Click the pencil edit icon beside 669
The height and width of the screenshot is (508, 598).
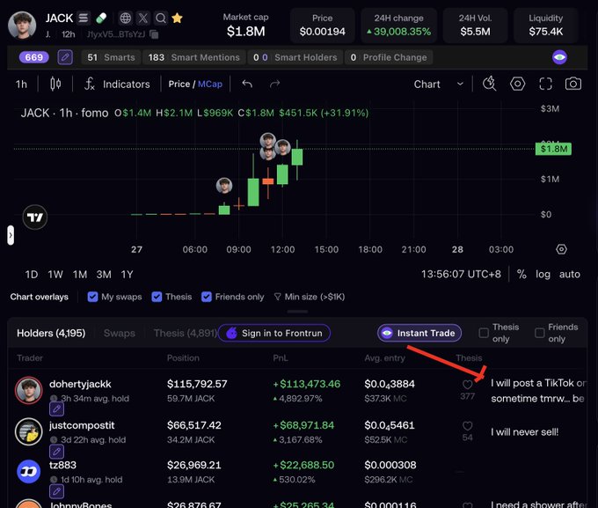pos(65,57)
